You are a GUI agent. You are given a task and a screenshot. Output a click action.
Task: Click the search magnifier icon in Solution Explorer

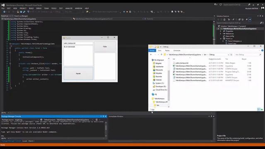[x=261, y=23]
